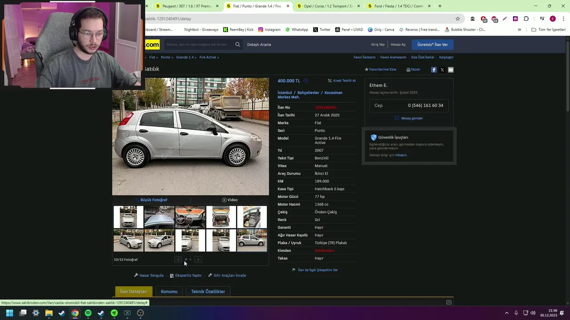This screenshot has height=320, width=570.
Task: Click Favori İlanlarım link
Action: pos(364,57)
